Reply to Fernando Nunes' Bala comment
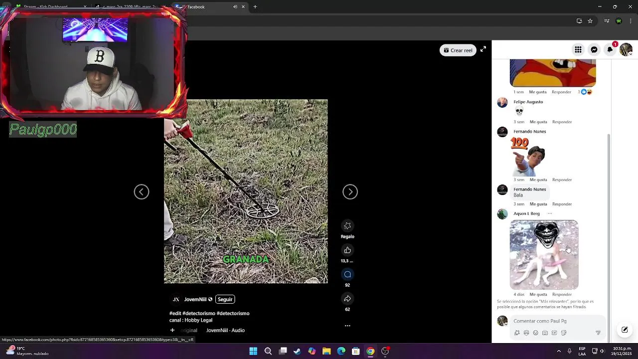 (x=562, y=204)
